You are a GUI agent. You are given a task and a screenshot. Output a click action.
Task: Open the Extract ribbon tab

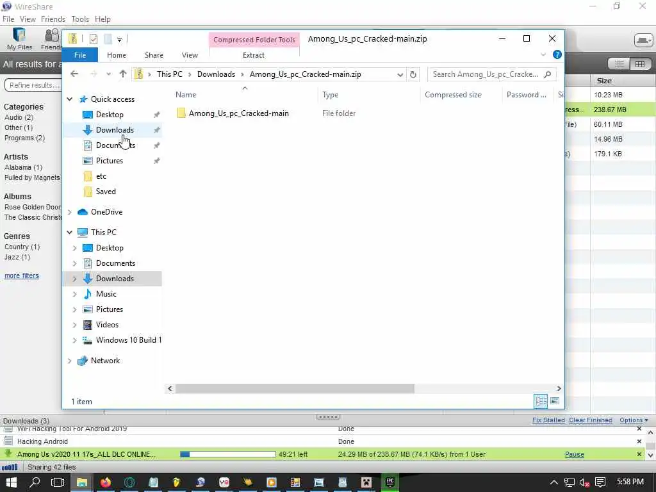[x=254, y=55]
